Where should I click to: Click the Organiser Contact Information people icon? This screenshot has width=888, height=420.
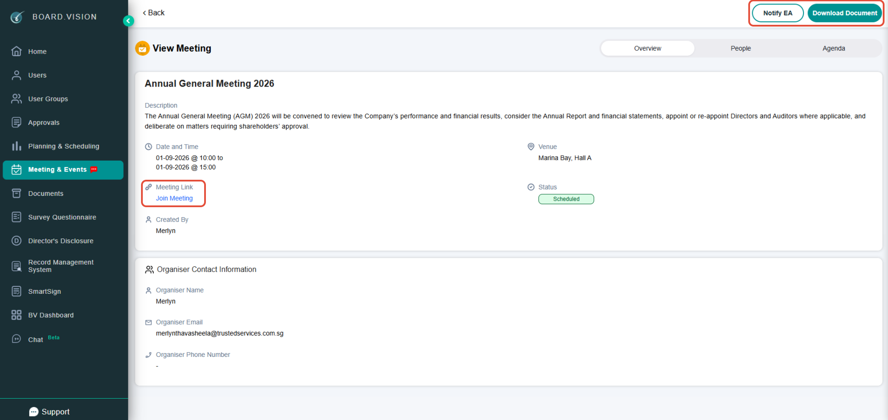coord(149,270)
